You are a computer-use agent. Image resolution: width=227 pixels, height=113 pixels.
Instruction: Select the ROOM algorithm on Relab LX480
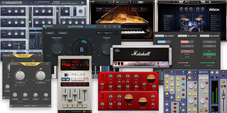pyautogui.click(x=86, y=79)
